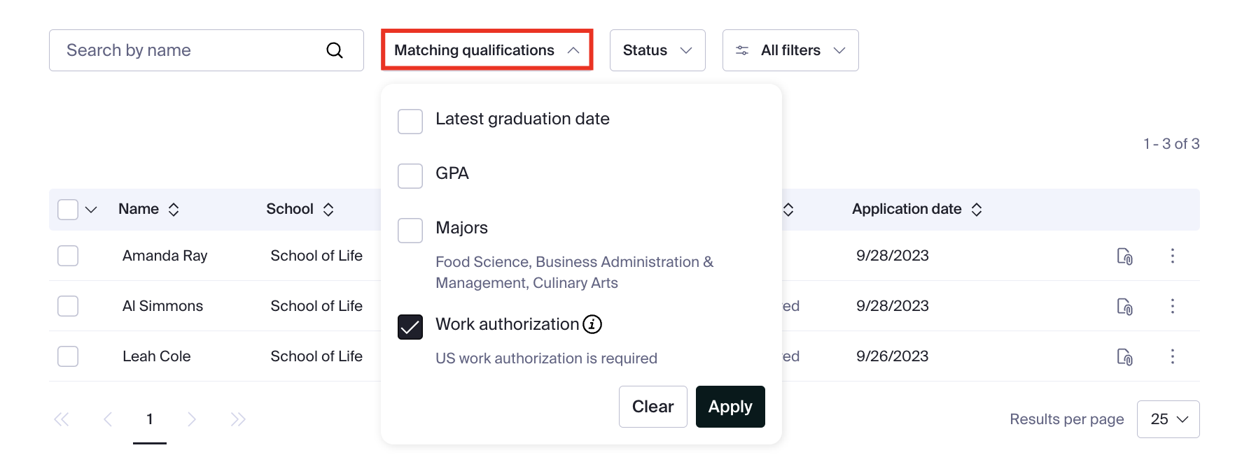Click Al Simmons' School of Life cell

click(316, 306)
